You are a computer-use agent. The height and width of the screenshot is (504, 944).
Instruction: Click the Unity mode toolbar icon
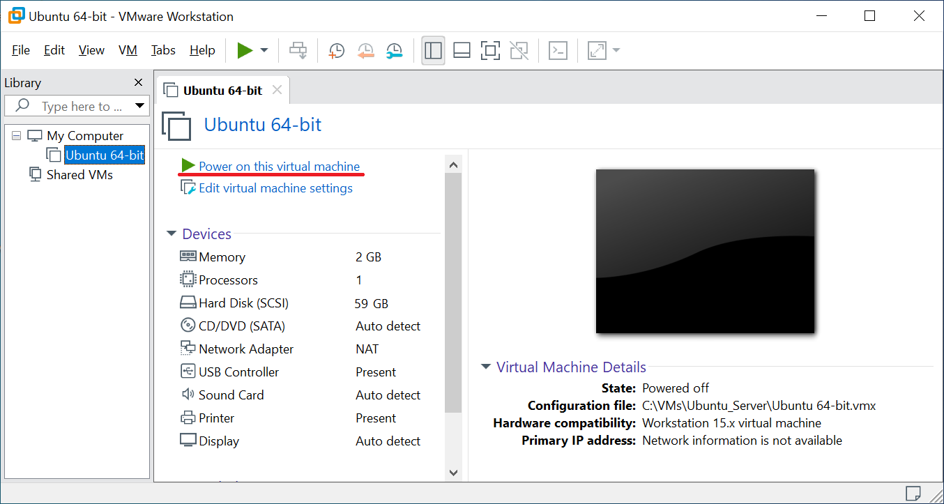[519, 50]
